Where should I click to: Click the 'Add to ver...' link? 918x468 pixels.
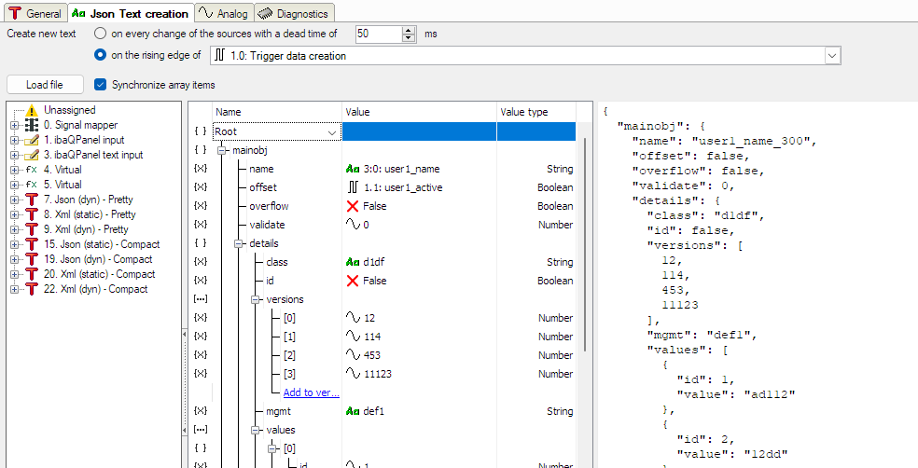tap(311, 392)
